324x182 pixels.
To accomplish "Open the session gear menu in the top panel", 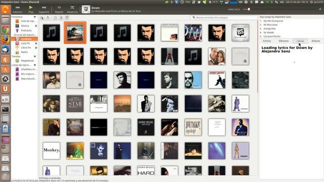I will (311, 2).
